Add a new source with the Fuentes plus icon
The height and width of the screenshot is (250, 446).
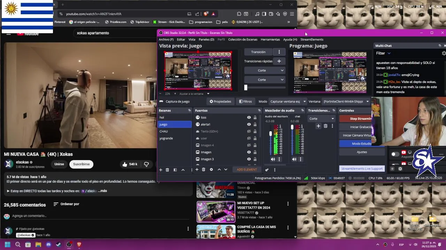(197, 169)
